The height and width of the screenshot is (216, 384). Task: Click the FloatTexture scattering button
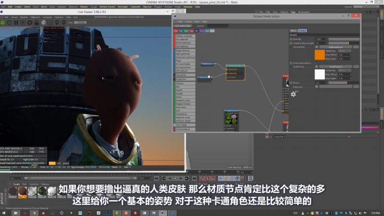pyautogui.click(x=336, y=67)
